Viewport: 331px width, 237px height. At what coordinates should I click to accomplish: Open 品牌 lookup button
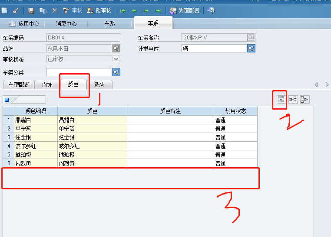click(116, 48)
